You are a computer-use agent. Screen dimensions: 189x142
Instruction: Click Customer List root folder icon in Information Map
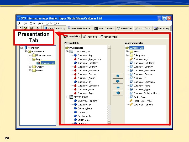click(127, 48)
